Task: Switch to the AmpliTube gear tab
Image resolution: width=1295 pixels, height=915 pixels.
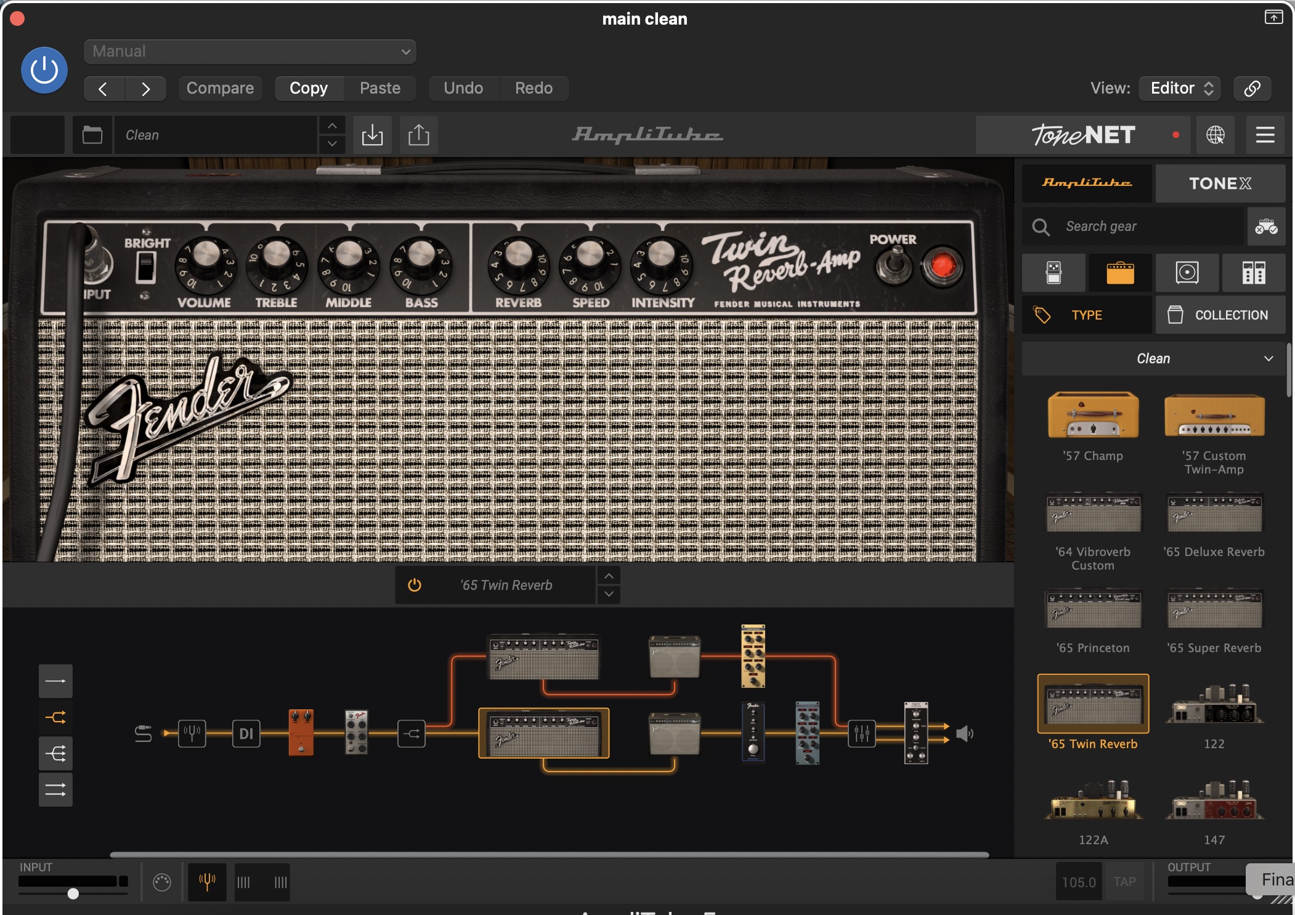Action: (x=1087, y=183)
